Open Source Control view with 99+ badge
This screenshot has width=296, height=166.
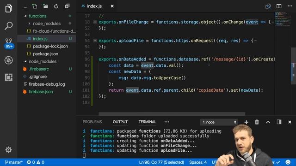tap(9, 43)
